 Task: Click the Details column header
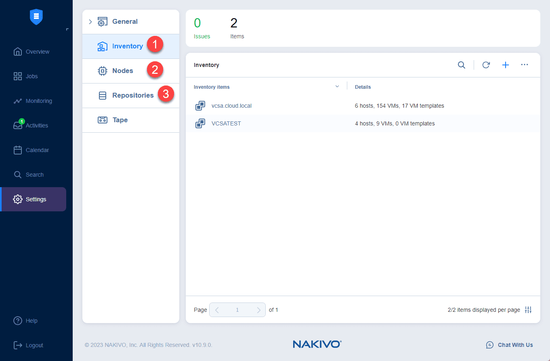(x=363, y=87)
